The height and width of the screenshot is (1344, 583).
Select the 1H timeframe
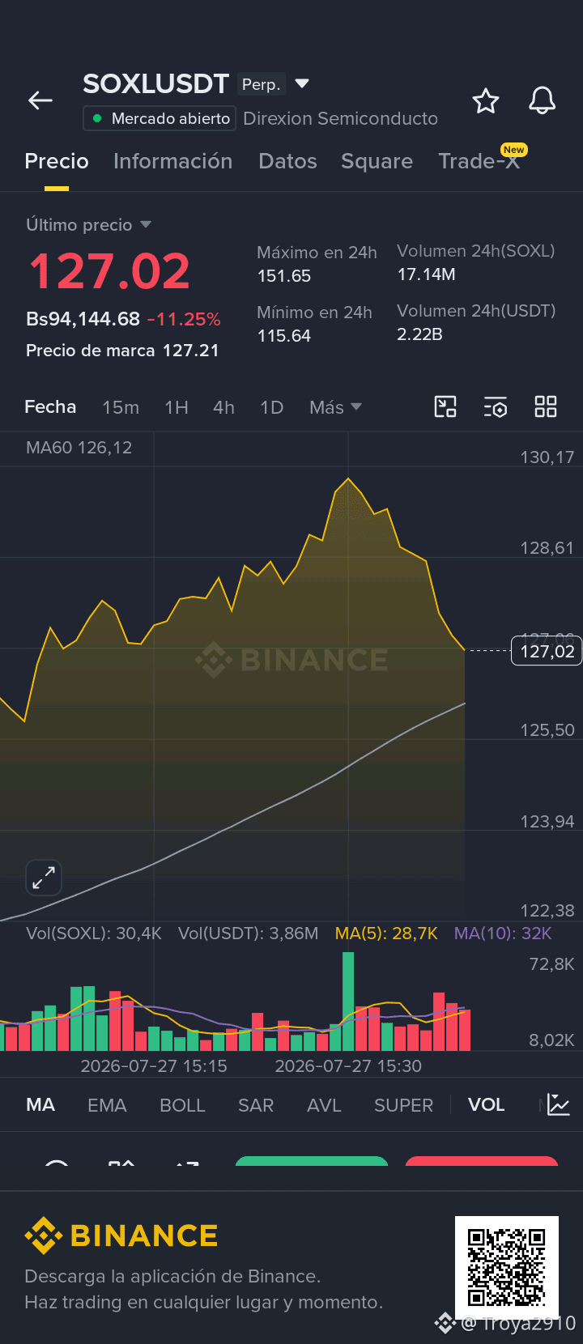[x=177, y=407]
